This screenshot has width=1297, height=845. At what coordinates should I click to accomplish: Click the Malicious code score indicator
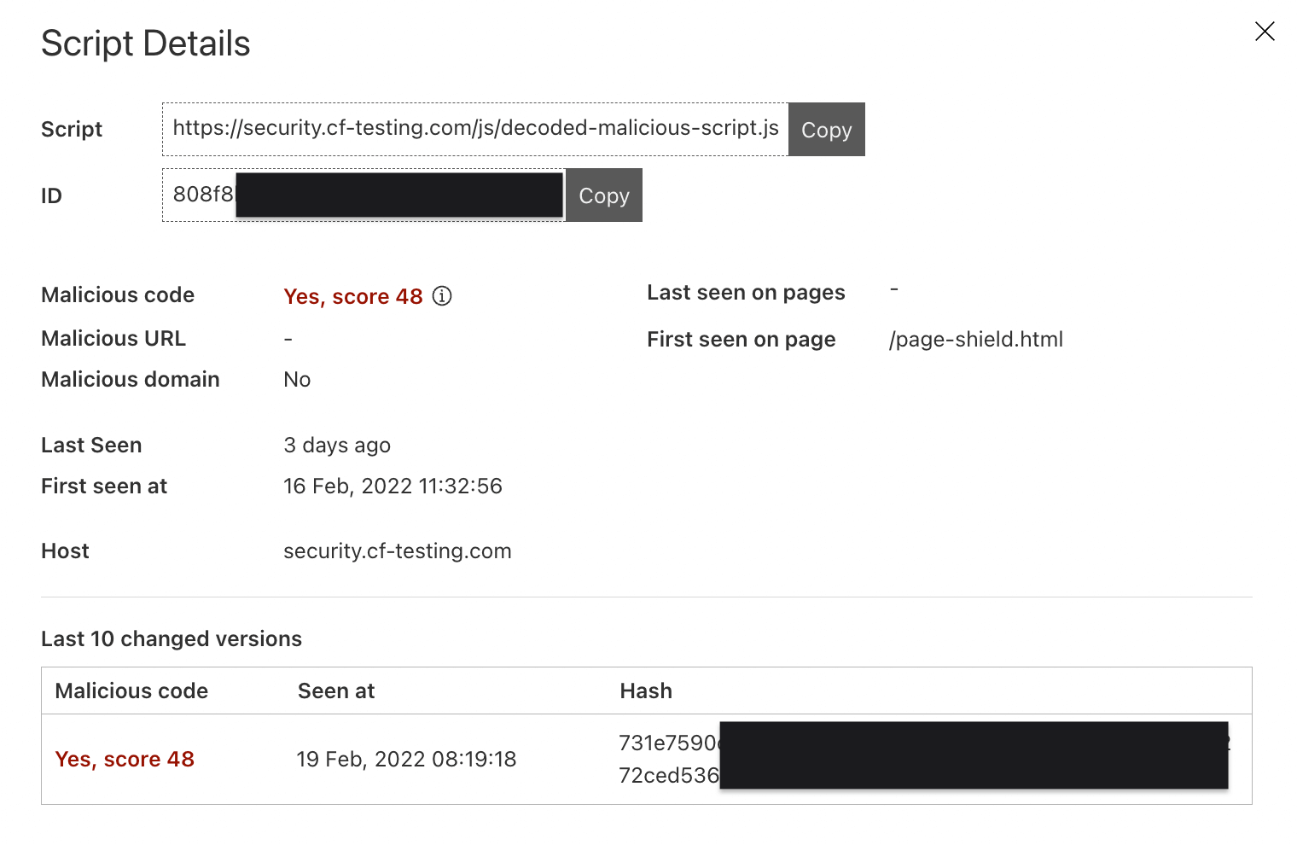click(x=352, y=296)
